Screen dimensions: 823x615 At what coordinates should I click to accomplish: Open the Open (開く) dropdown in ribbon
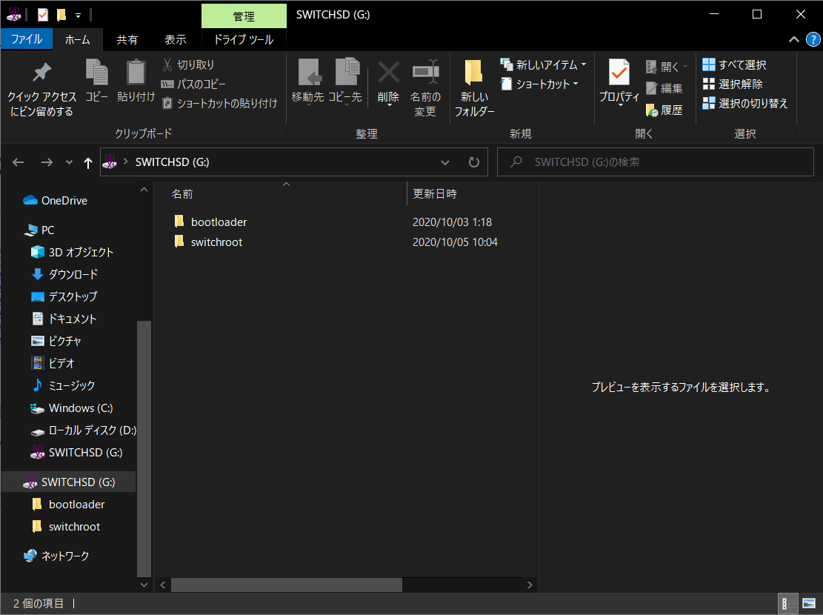click(667, 67)
